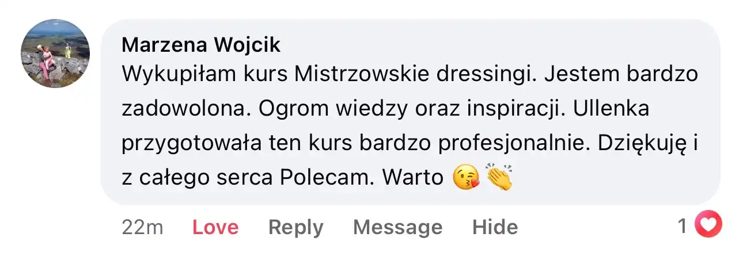Reply to Marzena Wojcik's comment
743x260 pixels.
coord(295,227)
